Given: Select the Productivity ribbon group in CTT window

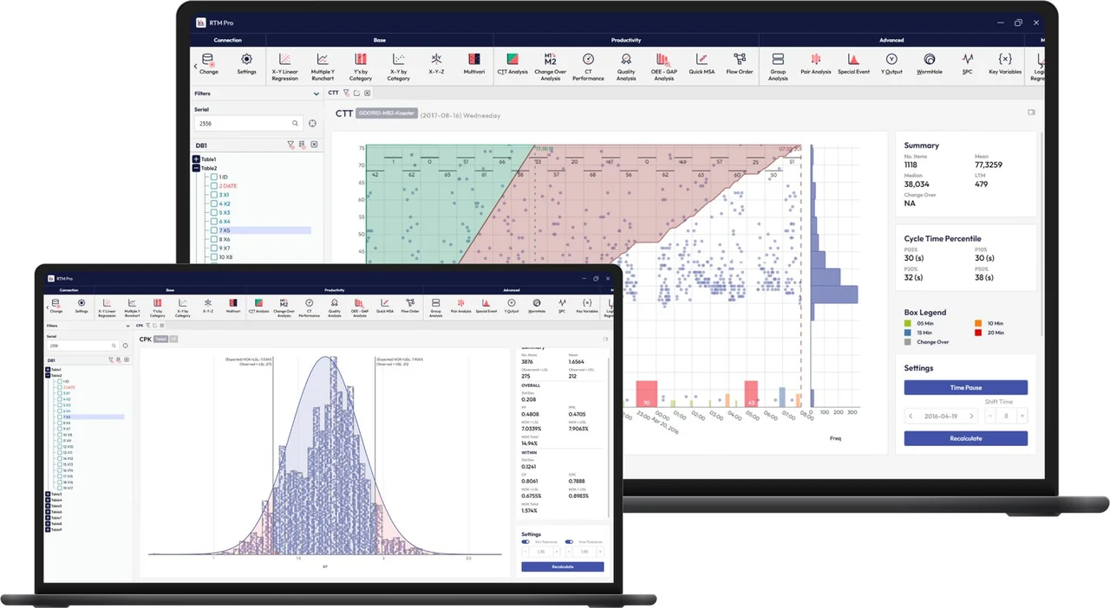Looking at the screenshot, I should 626,40.
